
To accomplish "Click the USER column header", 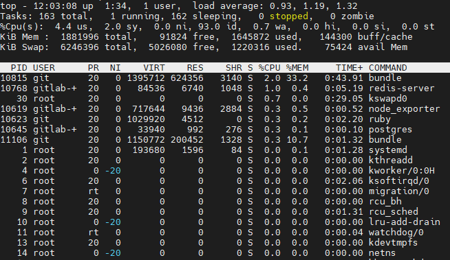I will click(x=44, y=68).
